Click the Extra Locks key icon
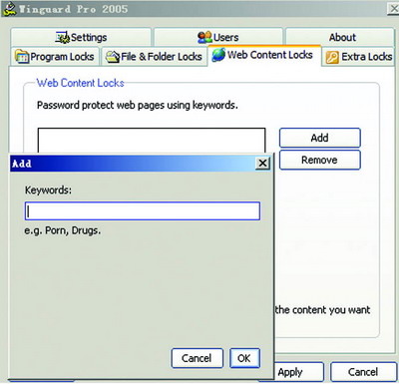The image size is (399, 384). point(332,57)
